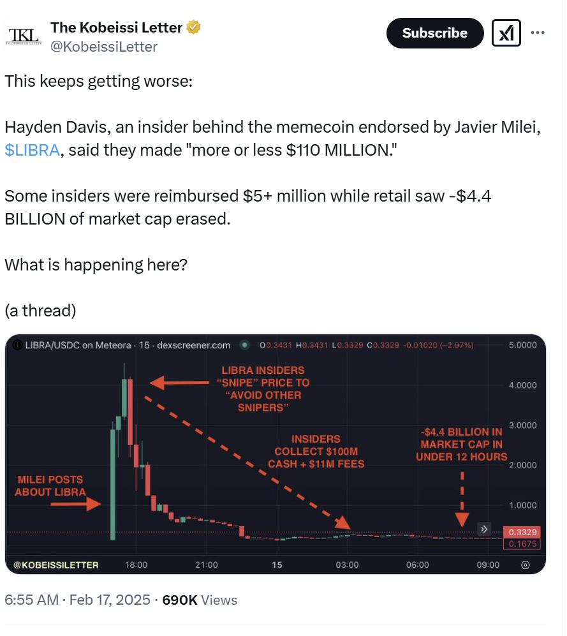Screen dimensions: 567x636
Task: Click the 18:00 time axis label
Action: coord(136,565)
